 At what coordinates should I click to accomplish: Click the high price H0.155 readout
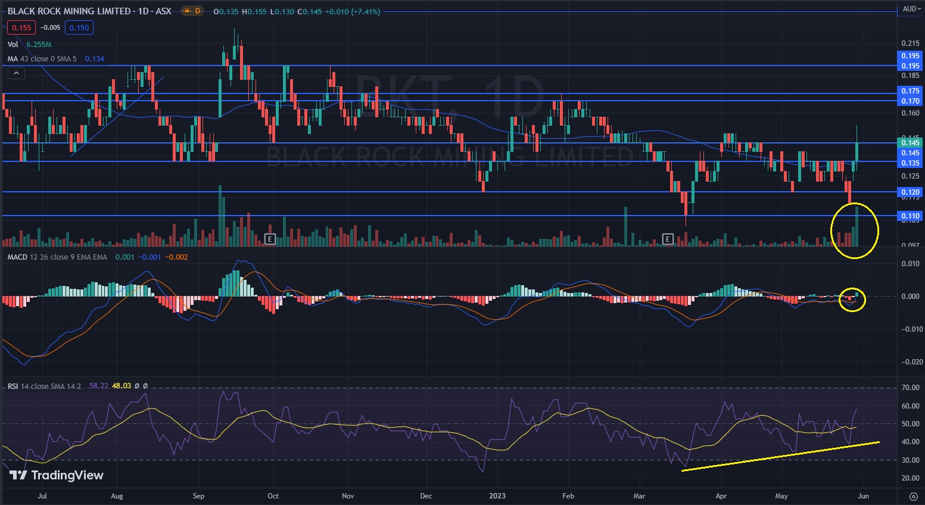(x=254, y=11)
